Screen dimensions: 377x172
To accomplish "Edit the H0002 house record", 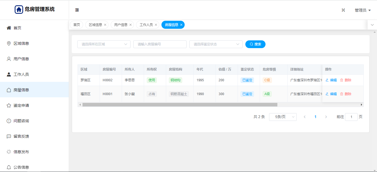I will [331, 80].
